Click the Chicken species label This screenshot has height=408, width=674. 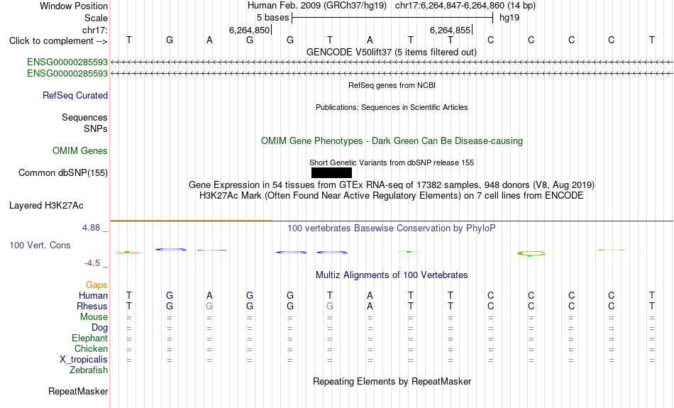click(91, 348)
